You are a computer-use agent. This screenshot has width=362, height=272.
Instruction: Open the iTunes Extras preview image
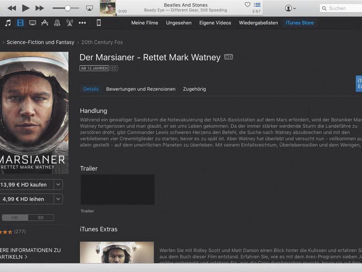pos(117,252)
